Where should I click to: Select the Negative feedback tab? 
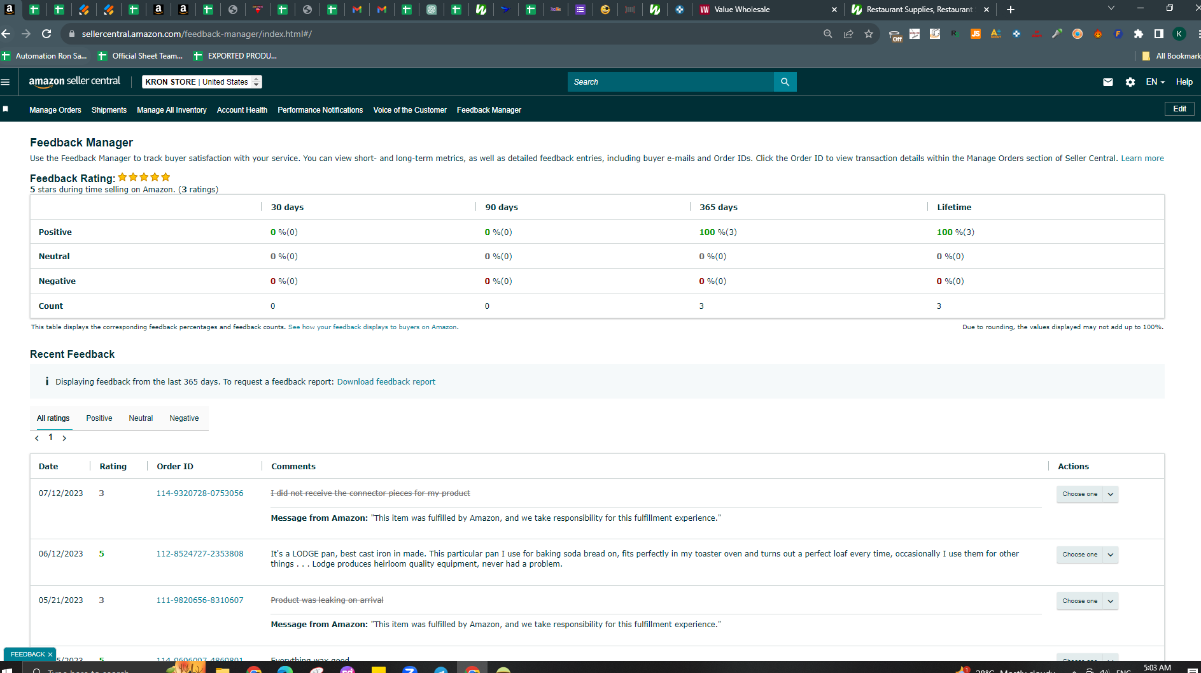184,418
